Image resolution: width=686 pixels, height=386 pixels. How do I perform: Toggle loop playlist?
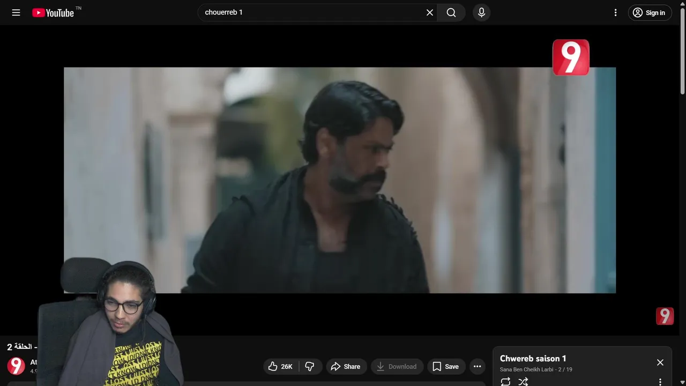tap(505, 382)
